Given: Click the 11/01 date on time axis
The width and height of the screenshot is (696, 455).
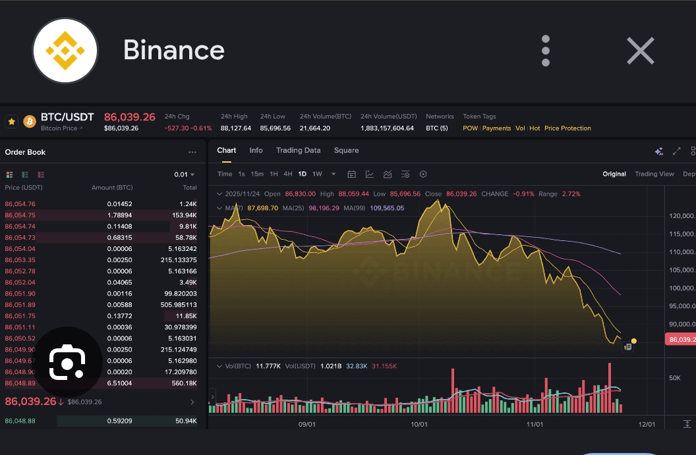Looking at the screenshot, I should pos(535,425).
